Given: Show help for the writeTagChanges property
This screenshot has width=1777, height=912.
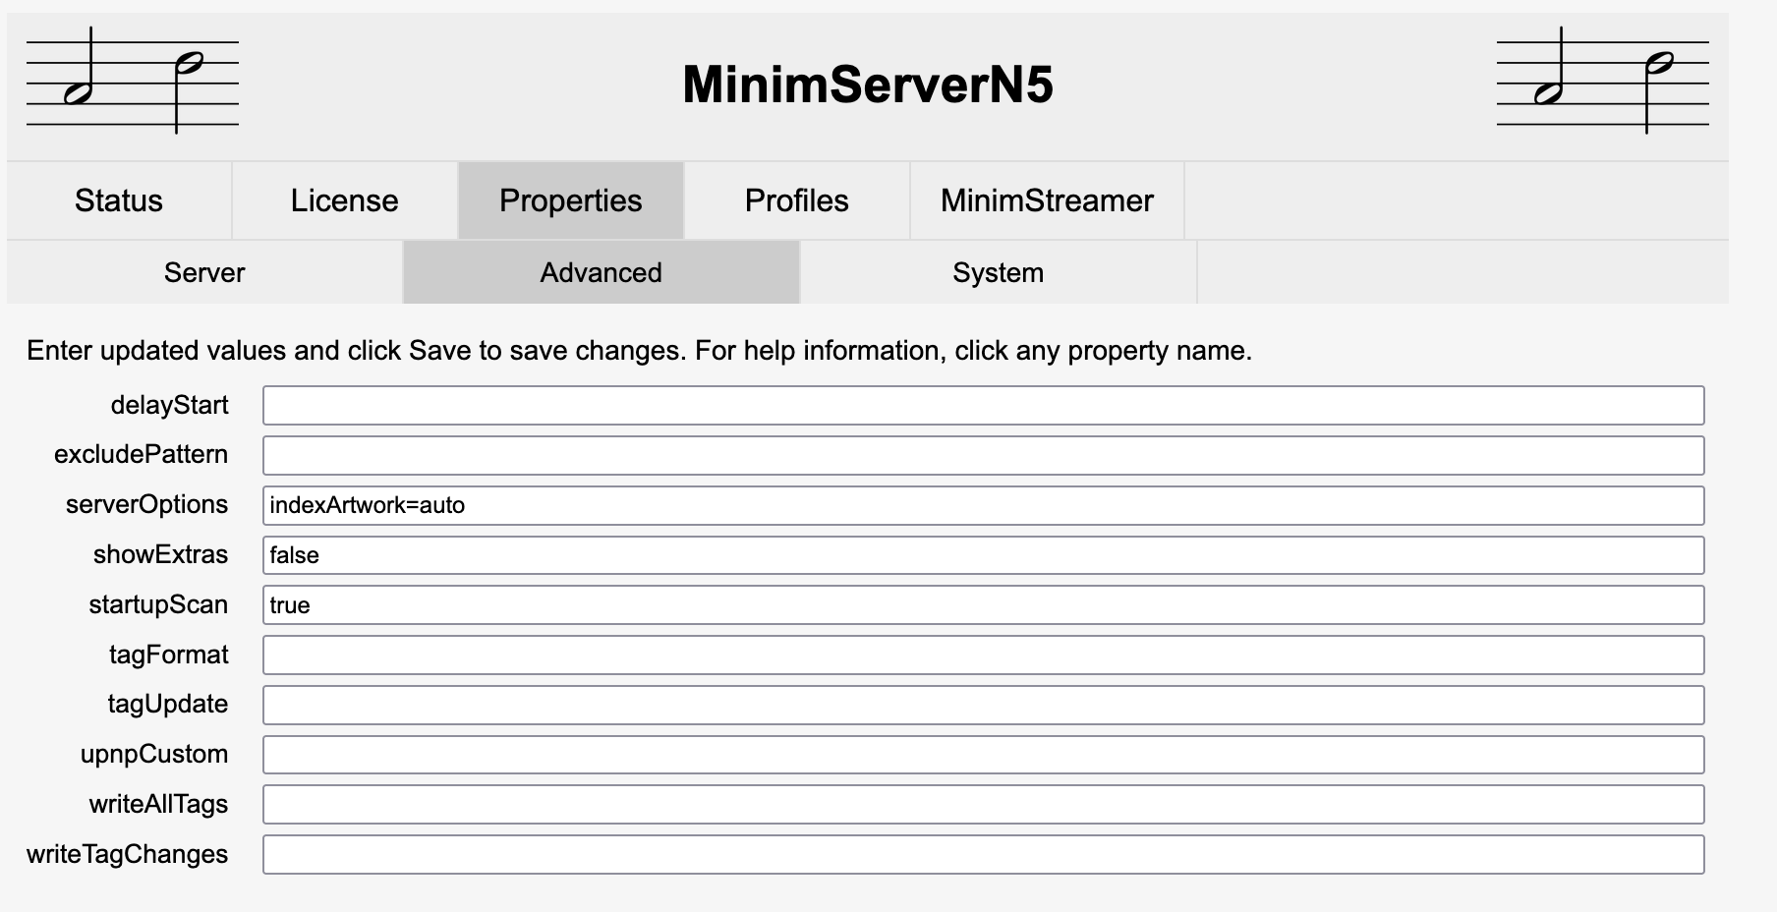Looking at the screenshot, I should (x=127, y=854).
